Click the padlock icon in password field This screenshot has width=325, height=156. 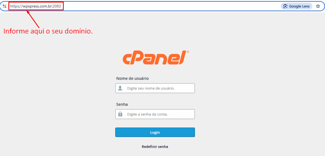(120, 114)
